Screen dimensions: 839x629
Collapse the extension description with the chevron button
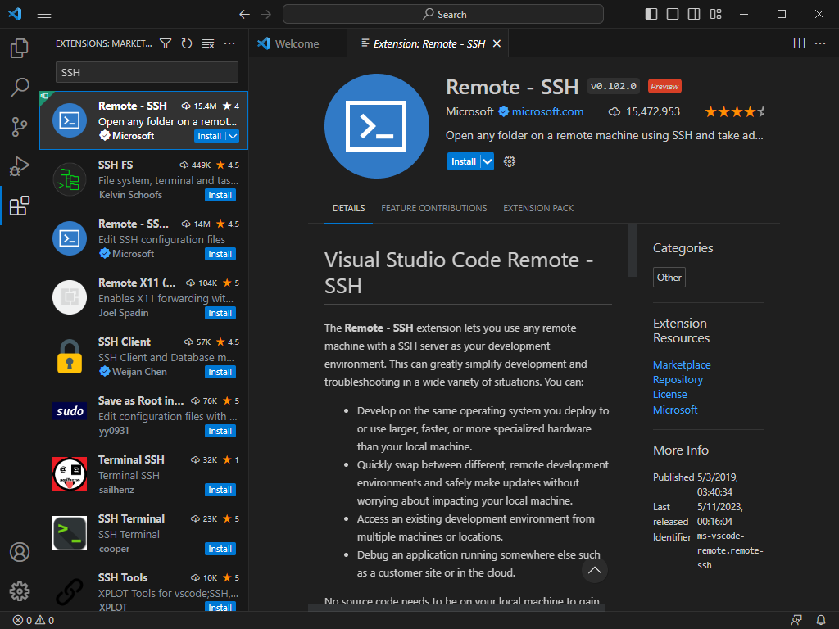[595, 571]
